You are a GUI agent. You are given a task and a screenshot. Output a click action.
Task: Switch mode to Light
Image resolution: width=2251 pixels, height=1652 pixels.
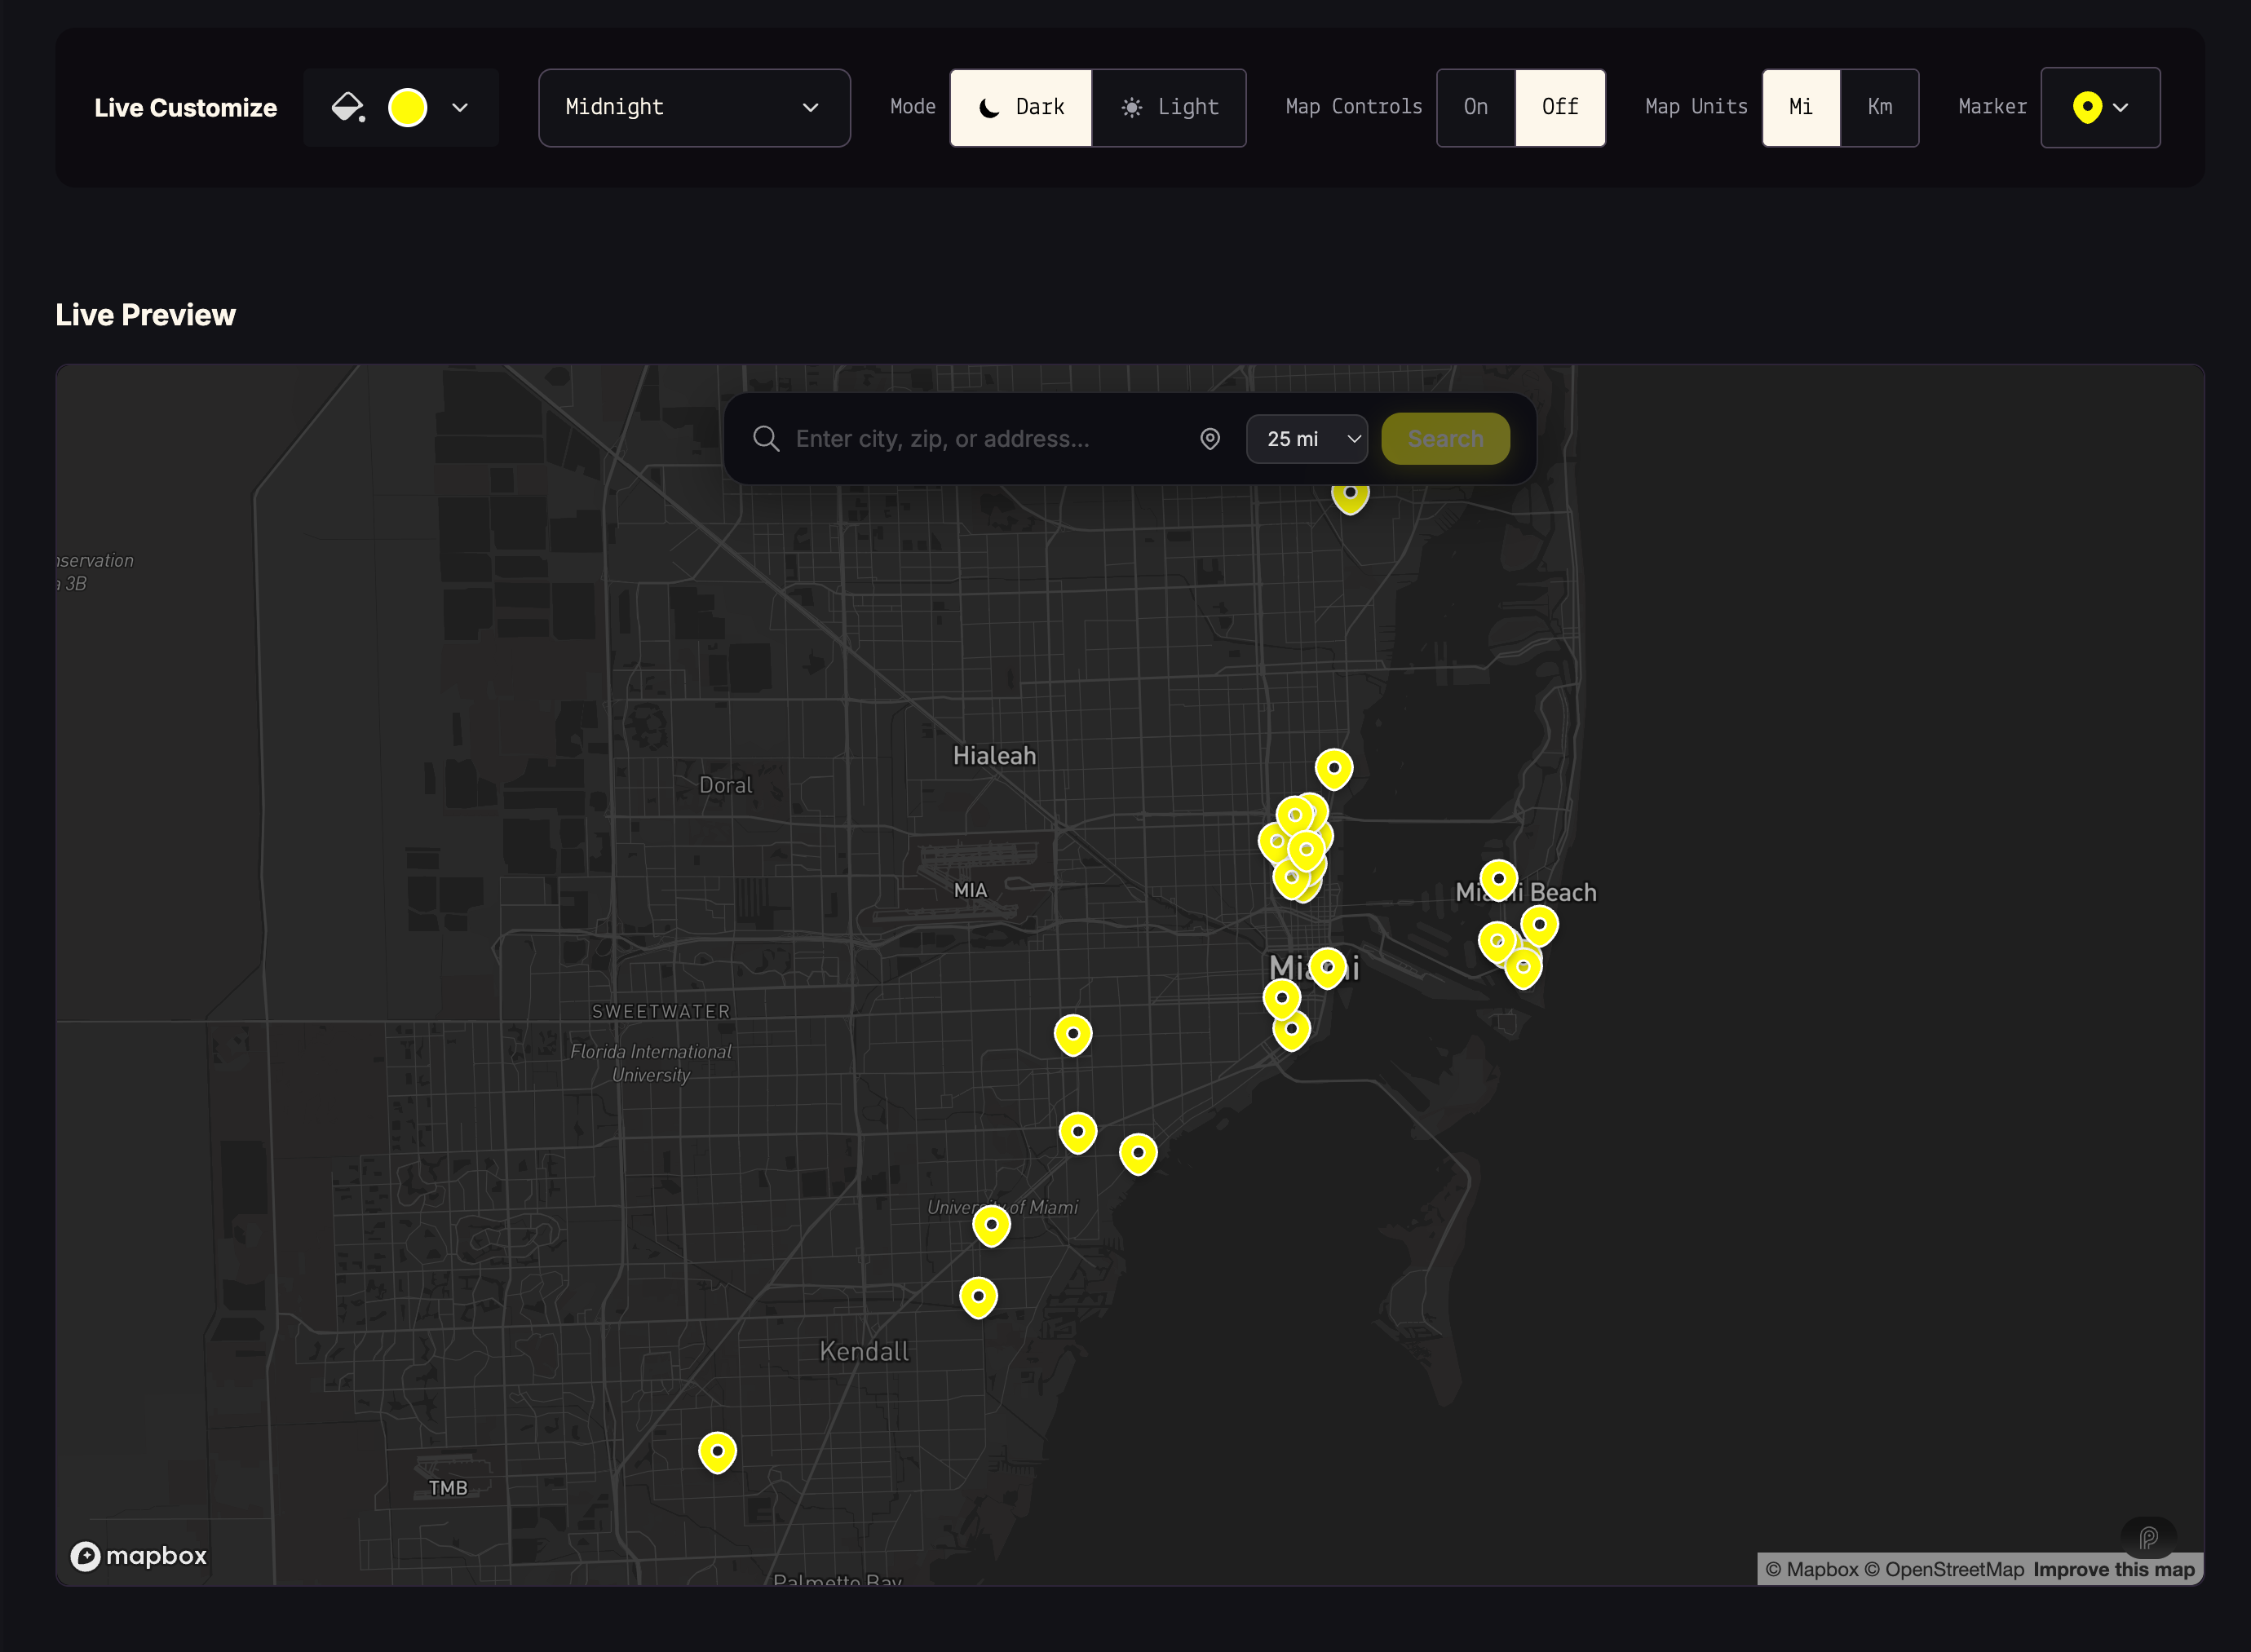point(1169,107)
